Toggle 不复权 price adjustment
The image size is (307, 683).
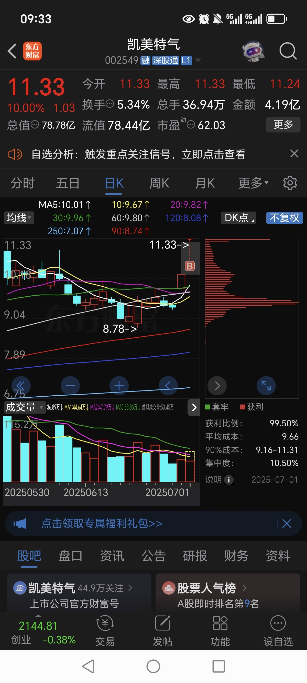(284, 218)
